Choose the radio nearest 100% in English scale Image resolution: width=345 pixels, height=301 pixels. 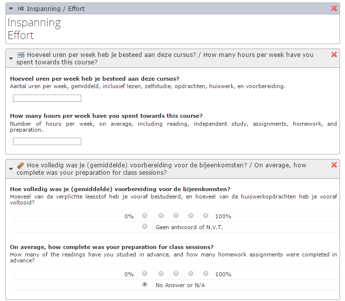pos(206,273)
